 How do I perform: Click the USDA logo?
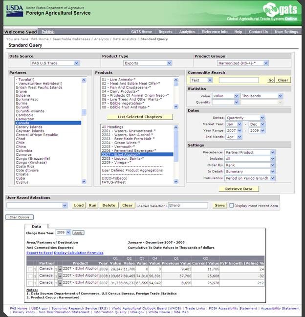click(14, 11)
